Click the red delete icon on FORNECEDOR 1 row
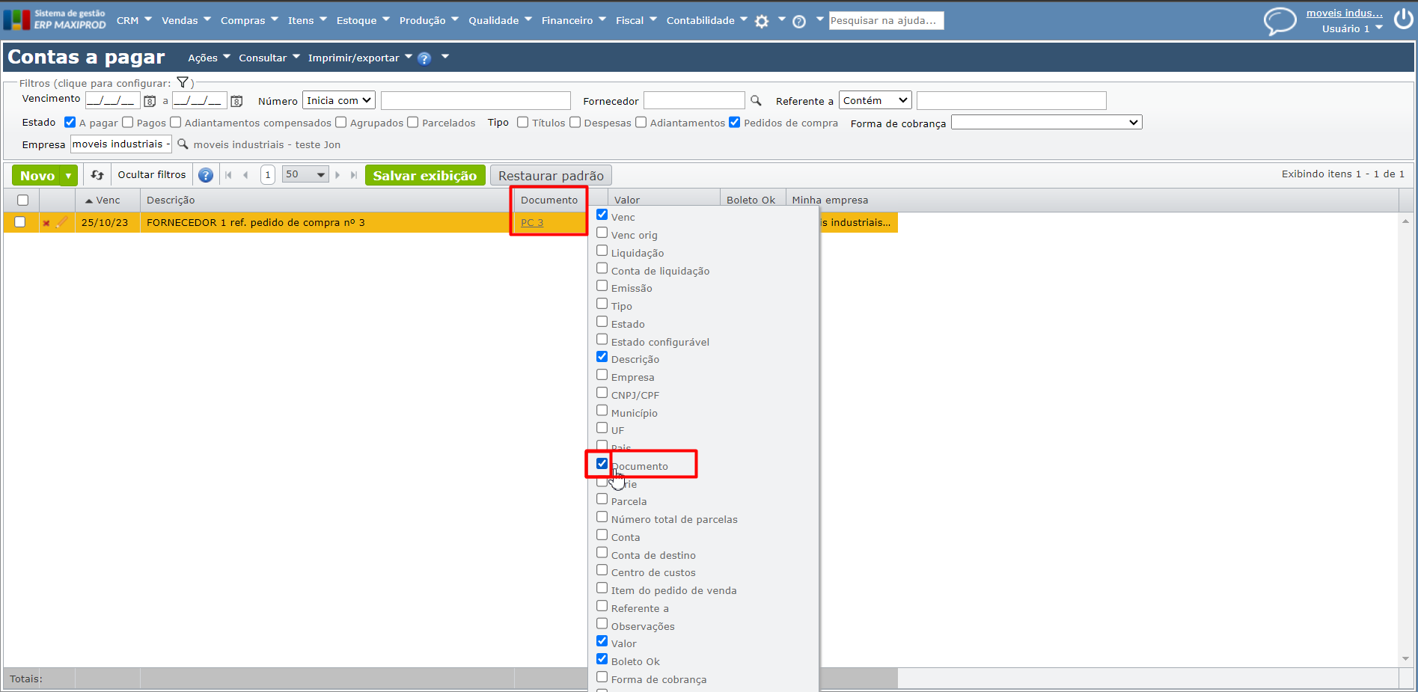1418x692 pixels. tap(46, 223)
